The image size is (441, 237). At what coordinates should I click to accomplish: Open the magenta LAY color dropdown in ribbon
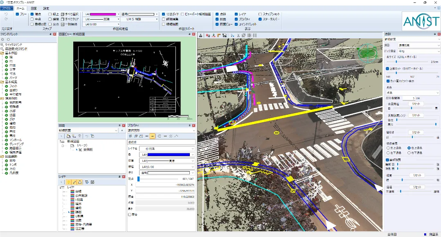[118, 14]
